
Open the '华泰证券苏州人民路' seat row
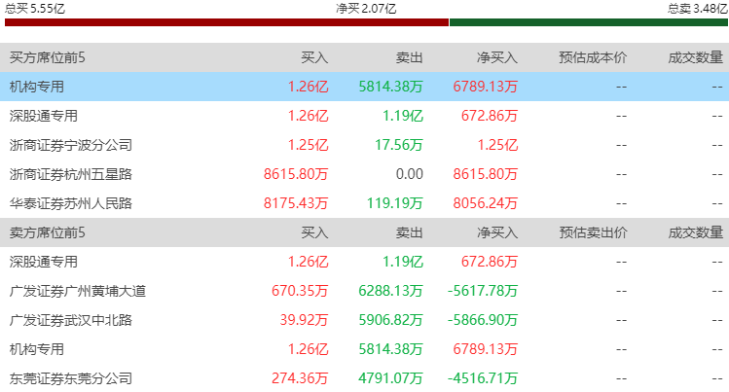point(364,203)
